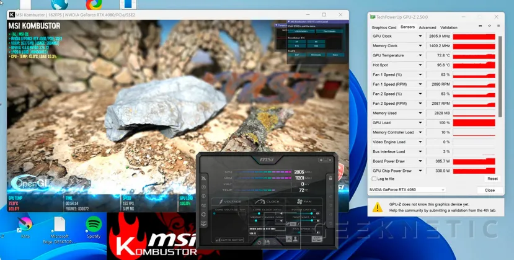Open the Validation tab in GPU-Z
Screen dimensions: 514x260
(x=448, y=27)
